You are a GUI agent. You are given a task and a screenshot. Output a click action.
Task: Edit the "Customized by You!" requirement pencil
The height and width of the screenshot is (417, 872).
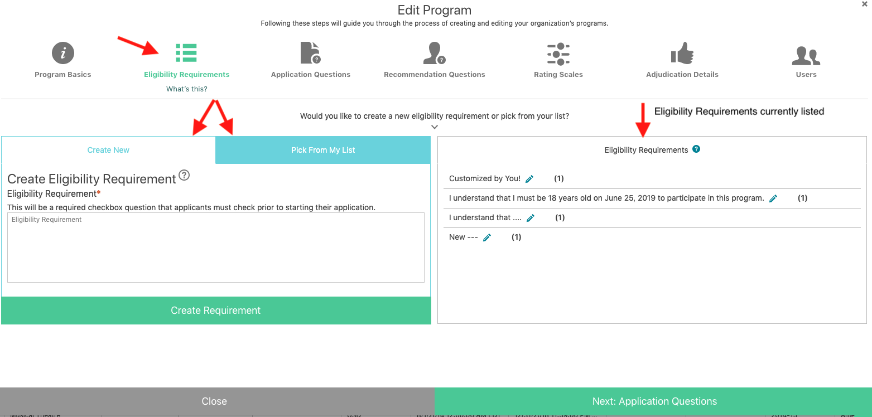(529, 179)
